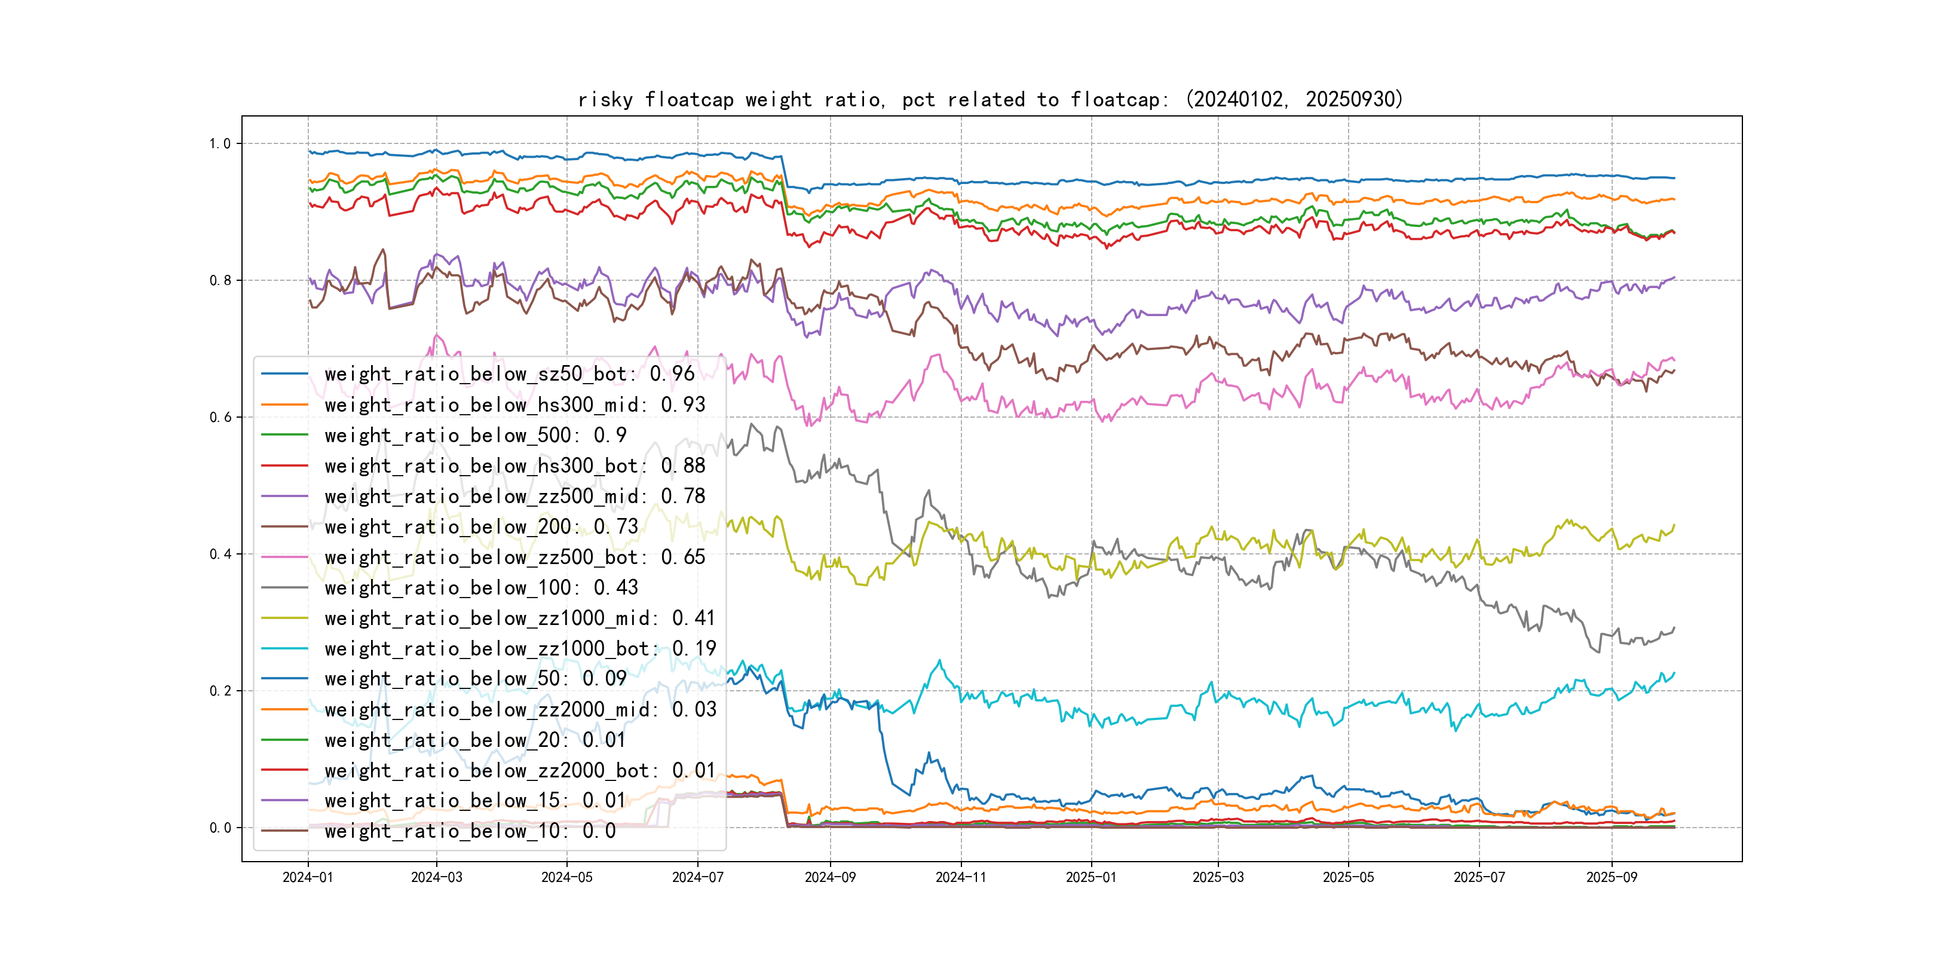The height and width of the screenshot is (968, 1936).
Task: Select legend label weight_ratio_below_200
Action: coord(481,527)
